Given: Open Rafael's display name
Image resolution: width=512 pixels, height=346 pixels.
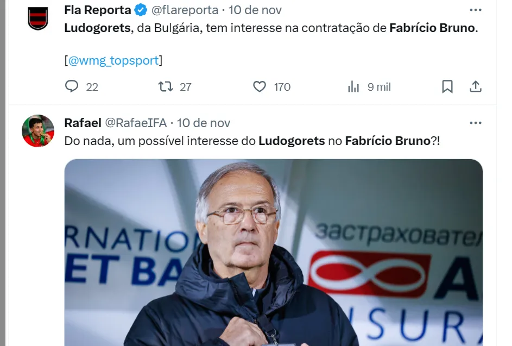Looking at the screenshot, I should point(83,123).
